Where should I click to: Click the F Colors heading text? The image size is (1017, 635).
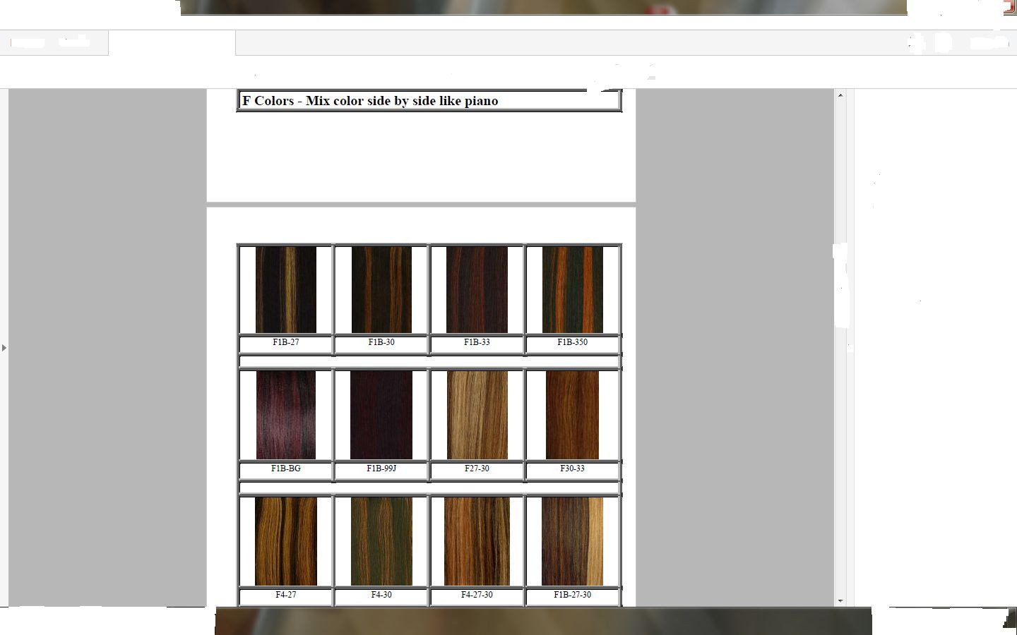click(370, 101)
